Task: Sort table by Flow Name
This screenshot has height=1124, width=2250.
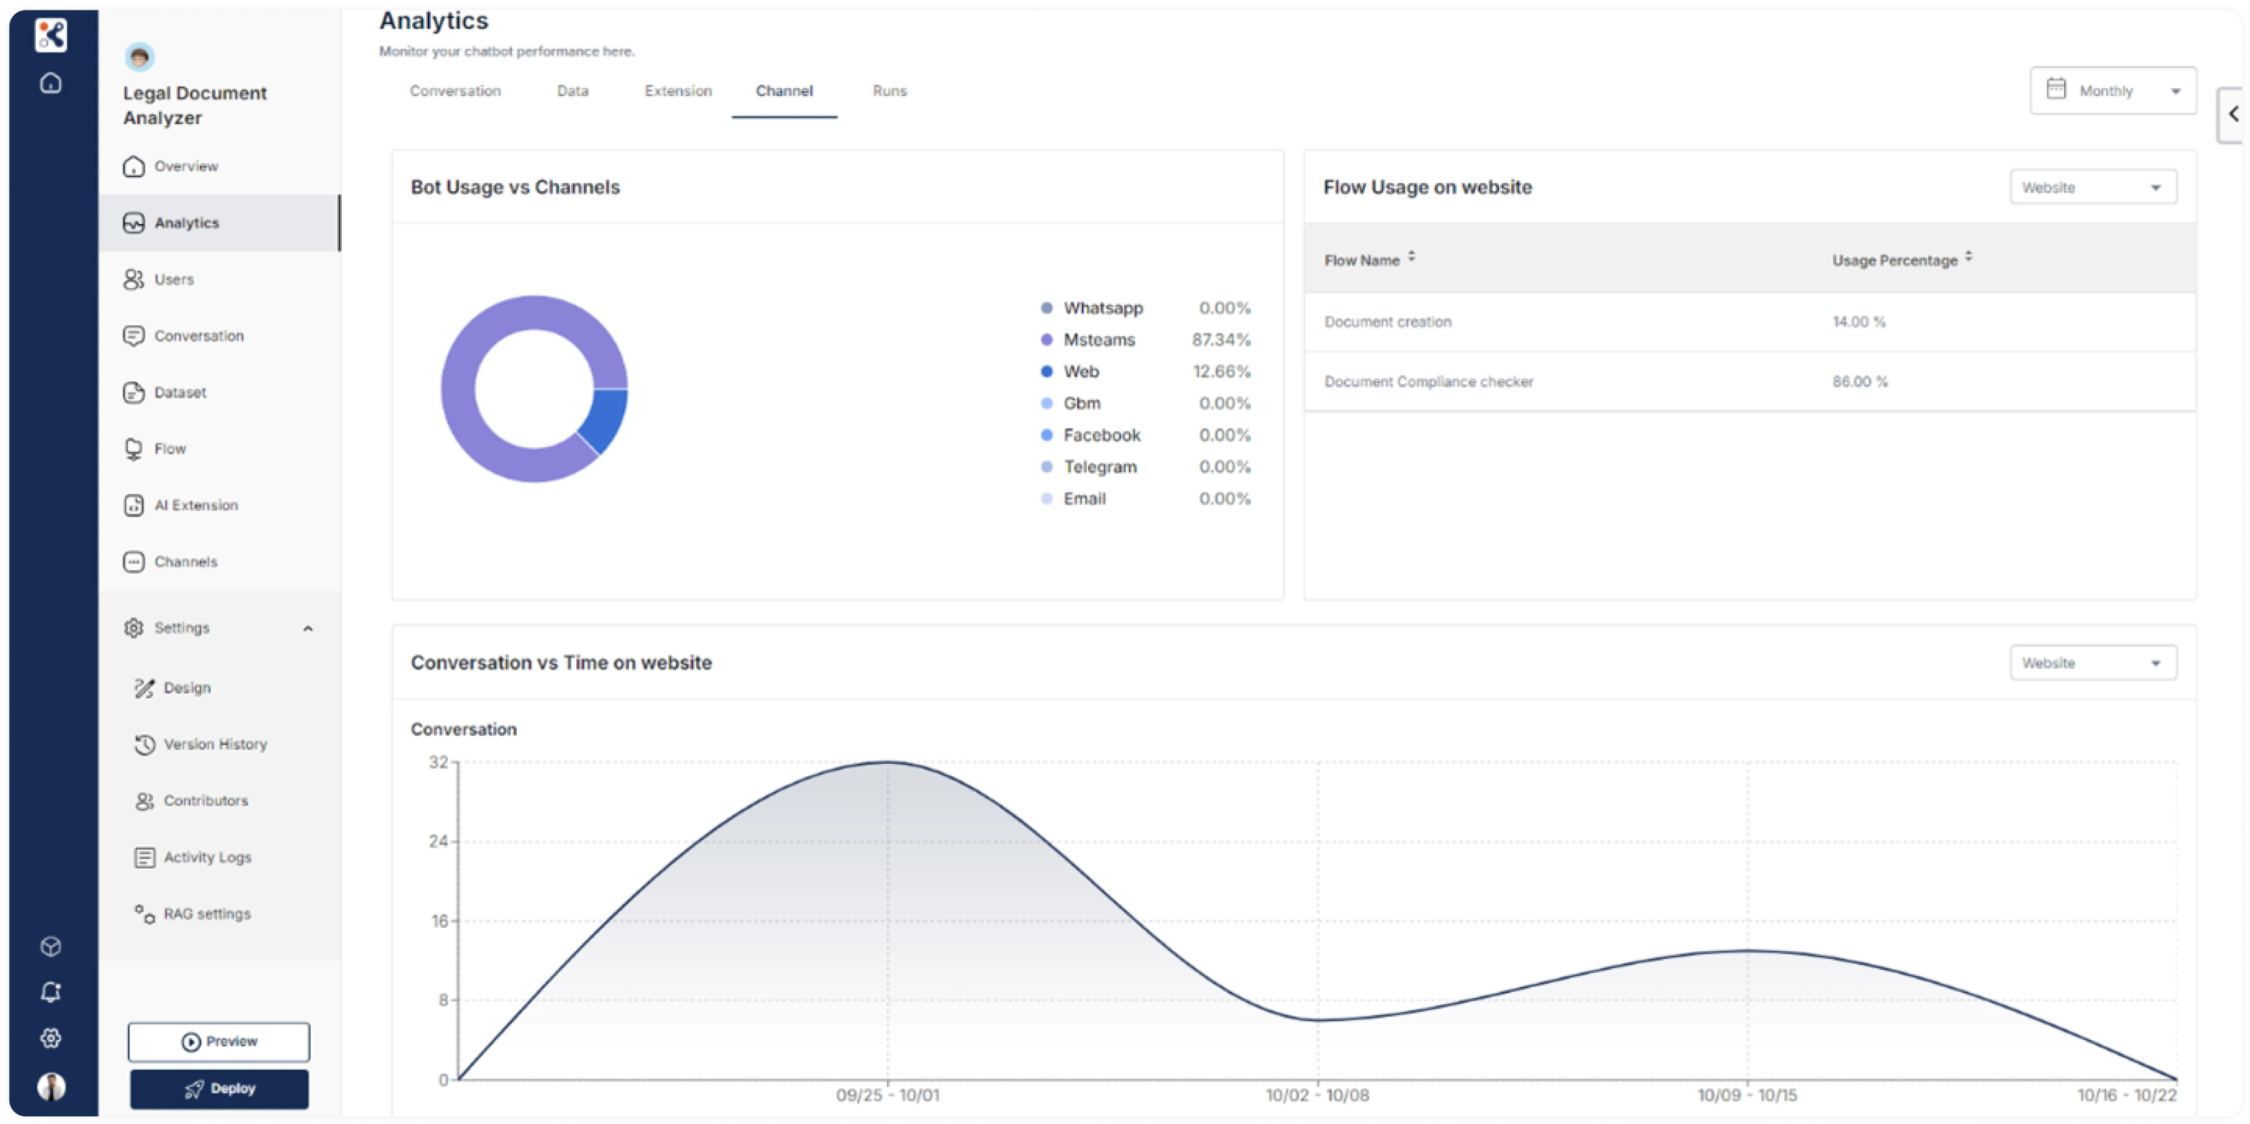Action: point(1411,258)
